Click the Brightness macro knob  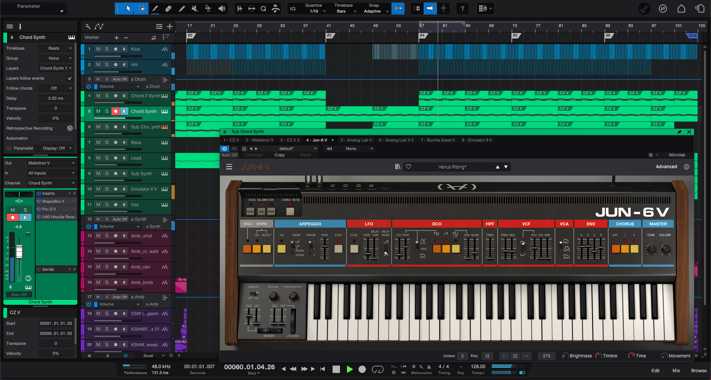[x=565, y=356]
